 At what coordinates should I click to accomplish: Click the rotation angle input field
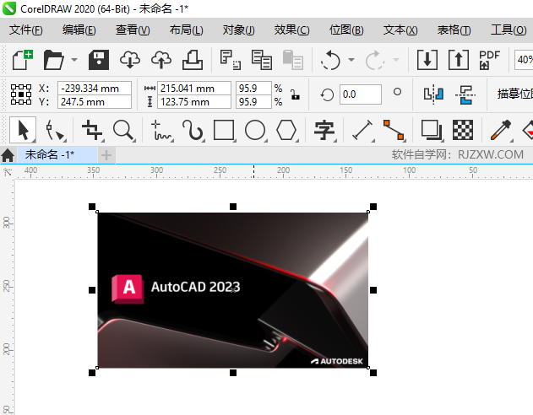pyautogui.click(x=360, y=94)
